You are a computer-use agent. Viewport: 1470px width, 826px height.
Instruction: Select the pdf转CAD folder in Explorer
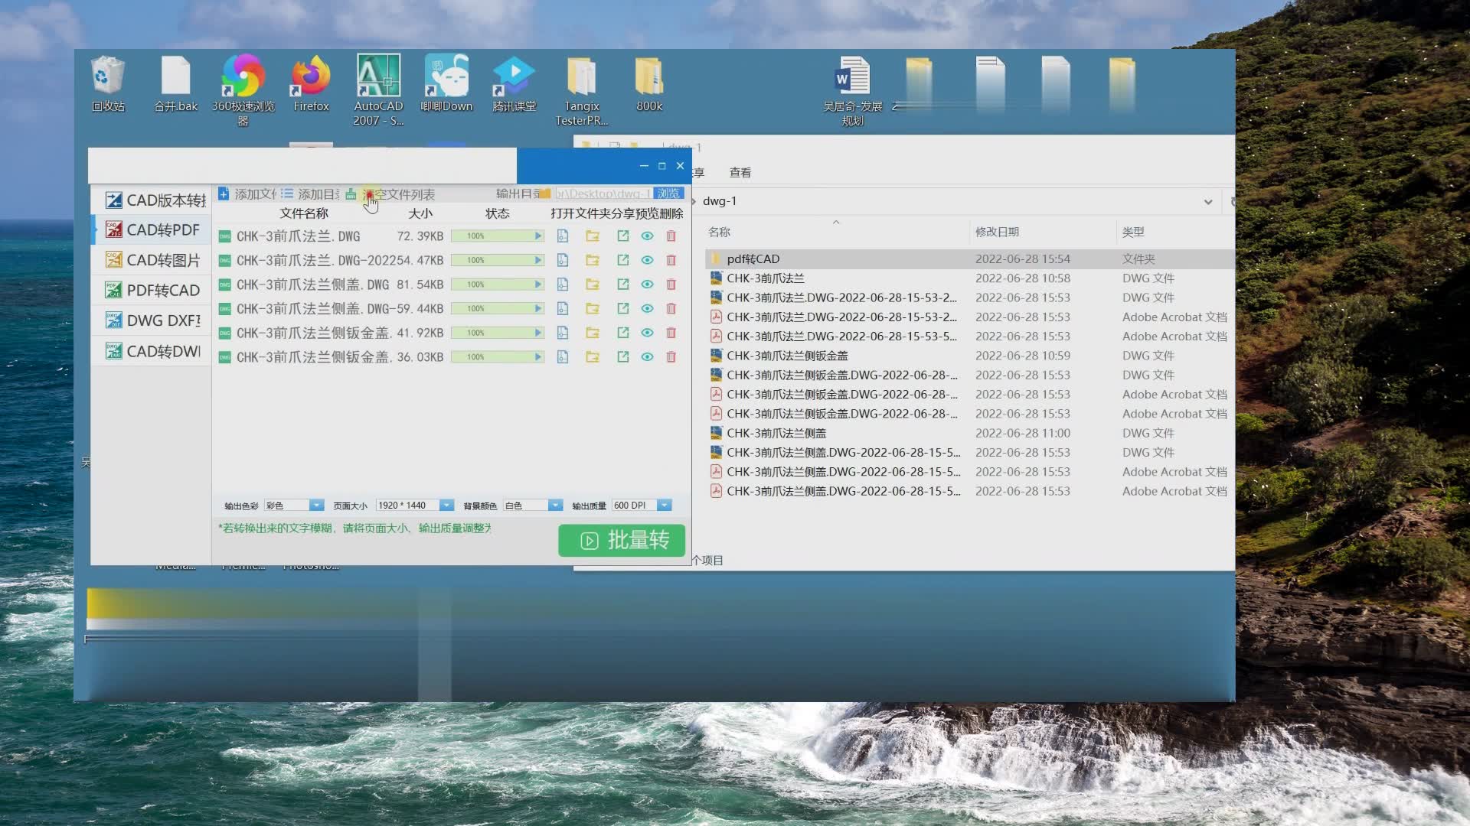point(969,259)
